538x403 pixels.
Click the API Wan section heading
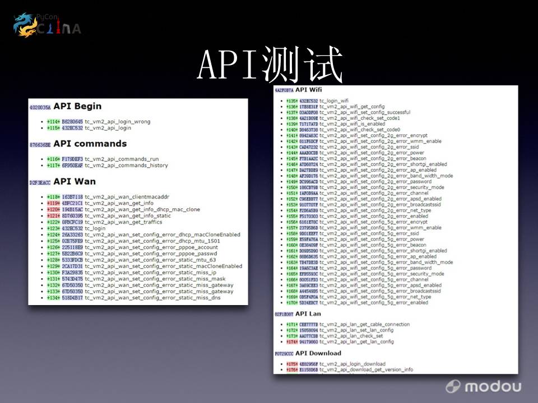point(75,181)
